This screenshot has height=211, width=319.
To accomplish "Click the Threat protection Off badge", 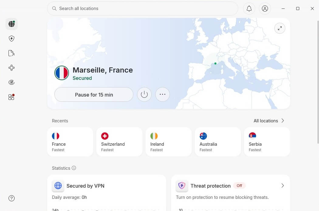I will coord(239,185).
